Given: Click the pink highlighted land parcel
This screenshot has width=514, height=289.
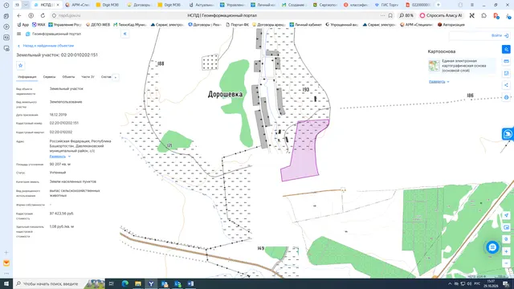Looking at the screenshot, I should click(305, 151).
